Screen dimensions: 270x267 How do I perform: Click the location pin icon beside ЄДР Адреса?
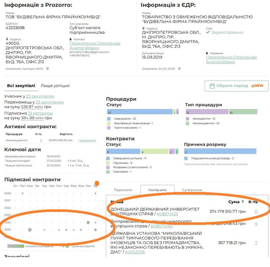(x=143, y=28)
